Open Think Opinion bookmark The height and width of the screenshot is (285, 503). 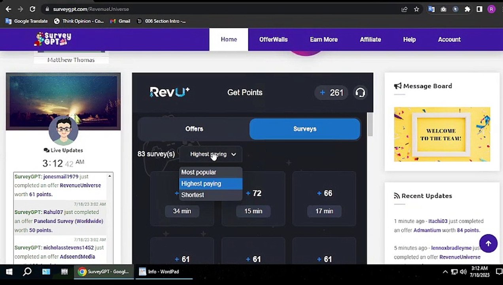79,21
